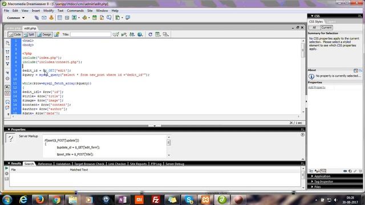Click the Live Data view icon beside Design
This screenshot has width=365, height=205.
click(56, 34)
